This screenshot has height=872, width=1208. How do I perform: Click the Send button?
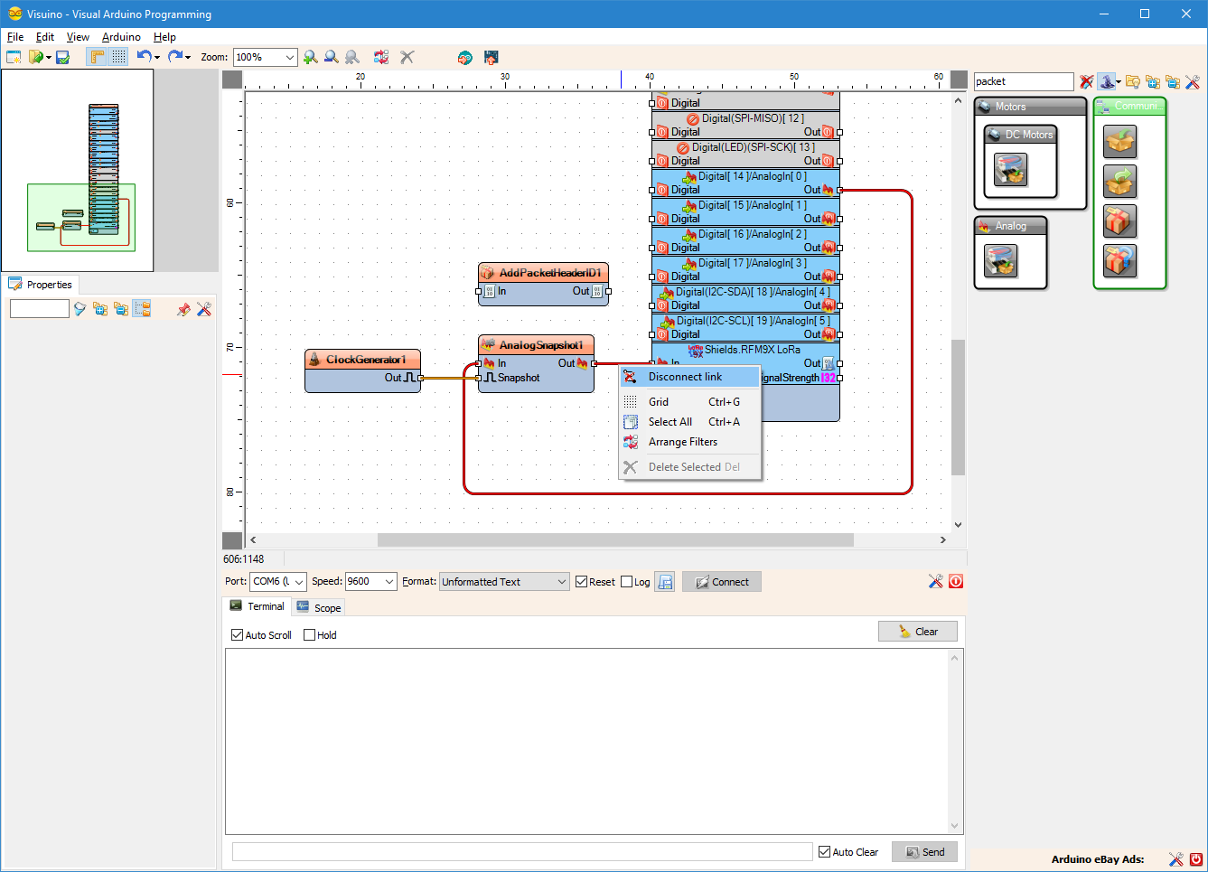click(x=924, y=852)
